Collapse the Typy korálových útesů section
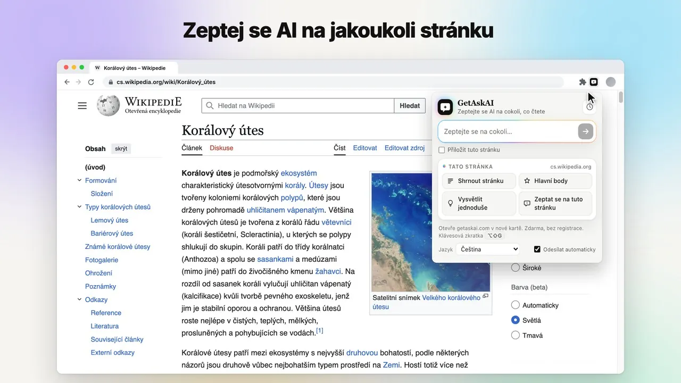681x383 pixels. [80, 207]
